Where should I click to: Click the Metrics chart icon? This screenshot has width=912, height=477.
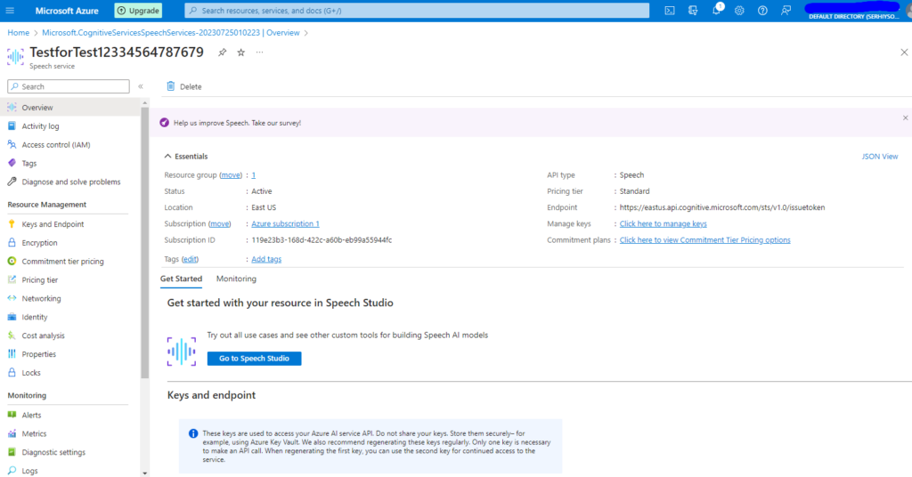pos(12,433)
